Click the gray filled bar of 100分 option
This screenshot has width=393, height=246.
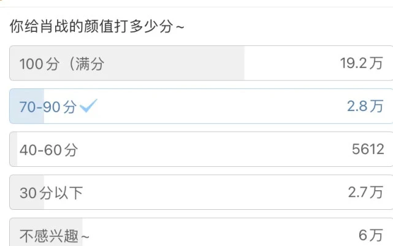coord(127,63)
